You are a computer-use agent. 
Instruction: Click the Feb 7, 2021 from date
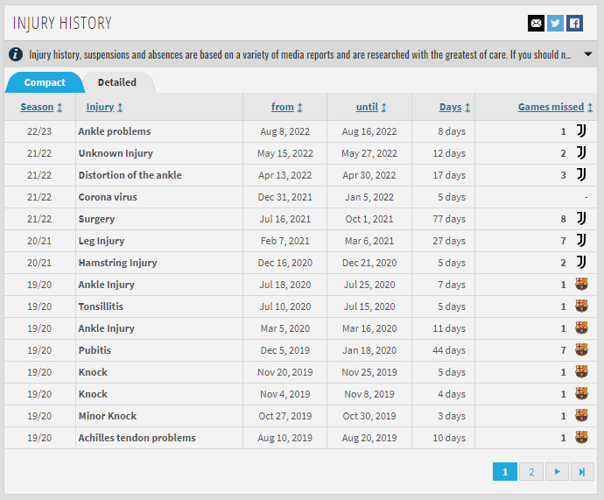coord(284,241)
